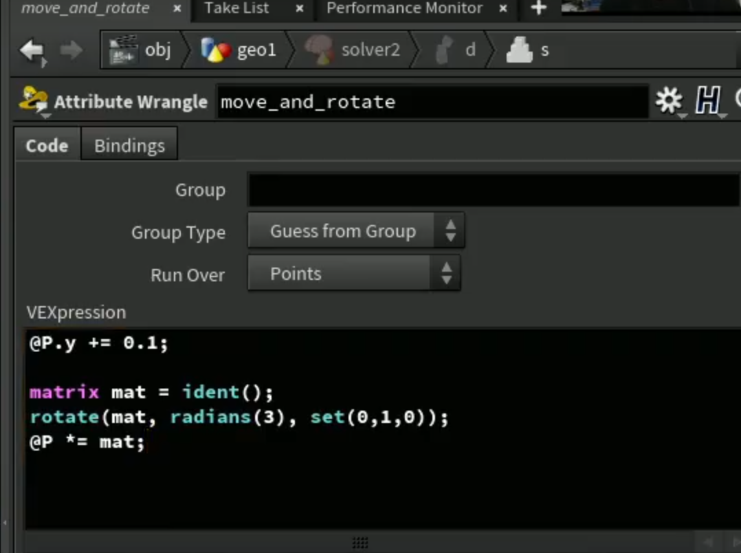Image resolution: width=741 pixels, height=553 pixels.
Task: Click the back navigation arrow
Action: pos(32,50)
